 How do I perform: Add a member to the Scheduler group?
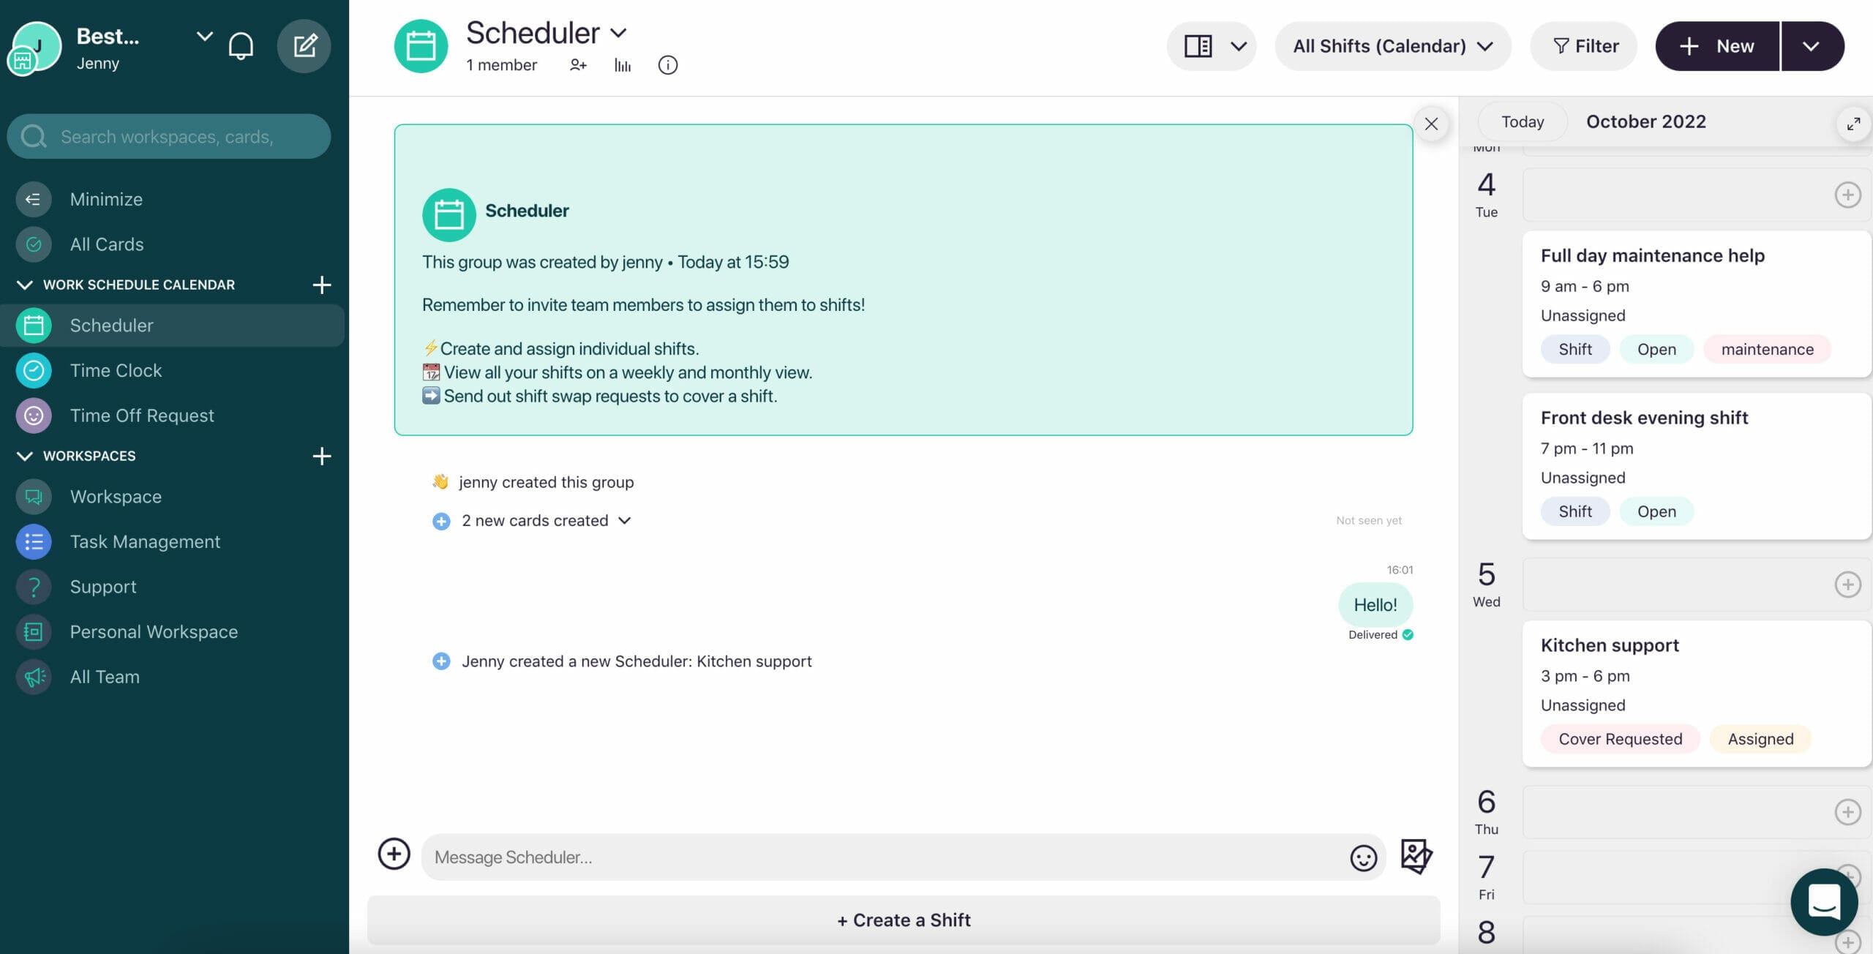pyautogui.click(x=578, y=64)
